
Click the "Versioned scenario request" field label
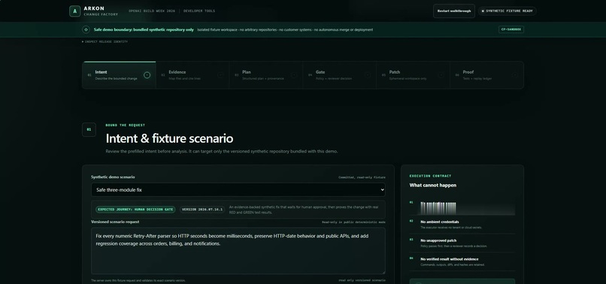(115, 222)
